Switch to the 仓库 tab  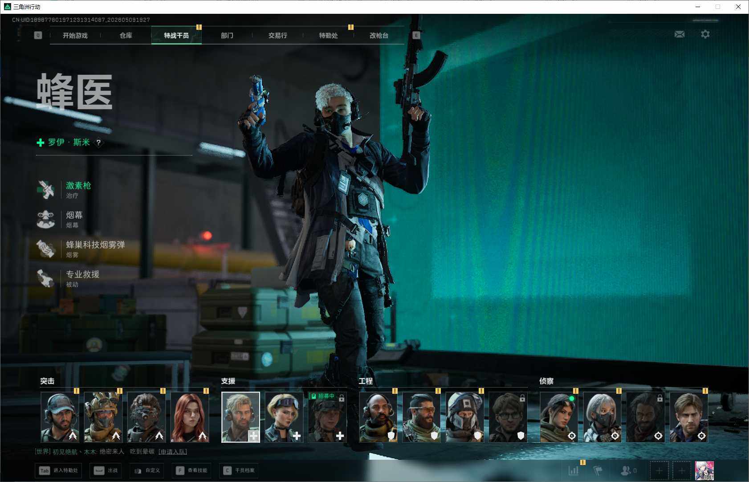(x=126, y=35)
